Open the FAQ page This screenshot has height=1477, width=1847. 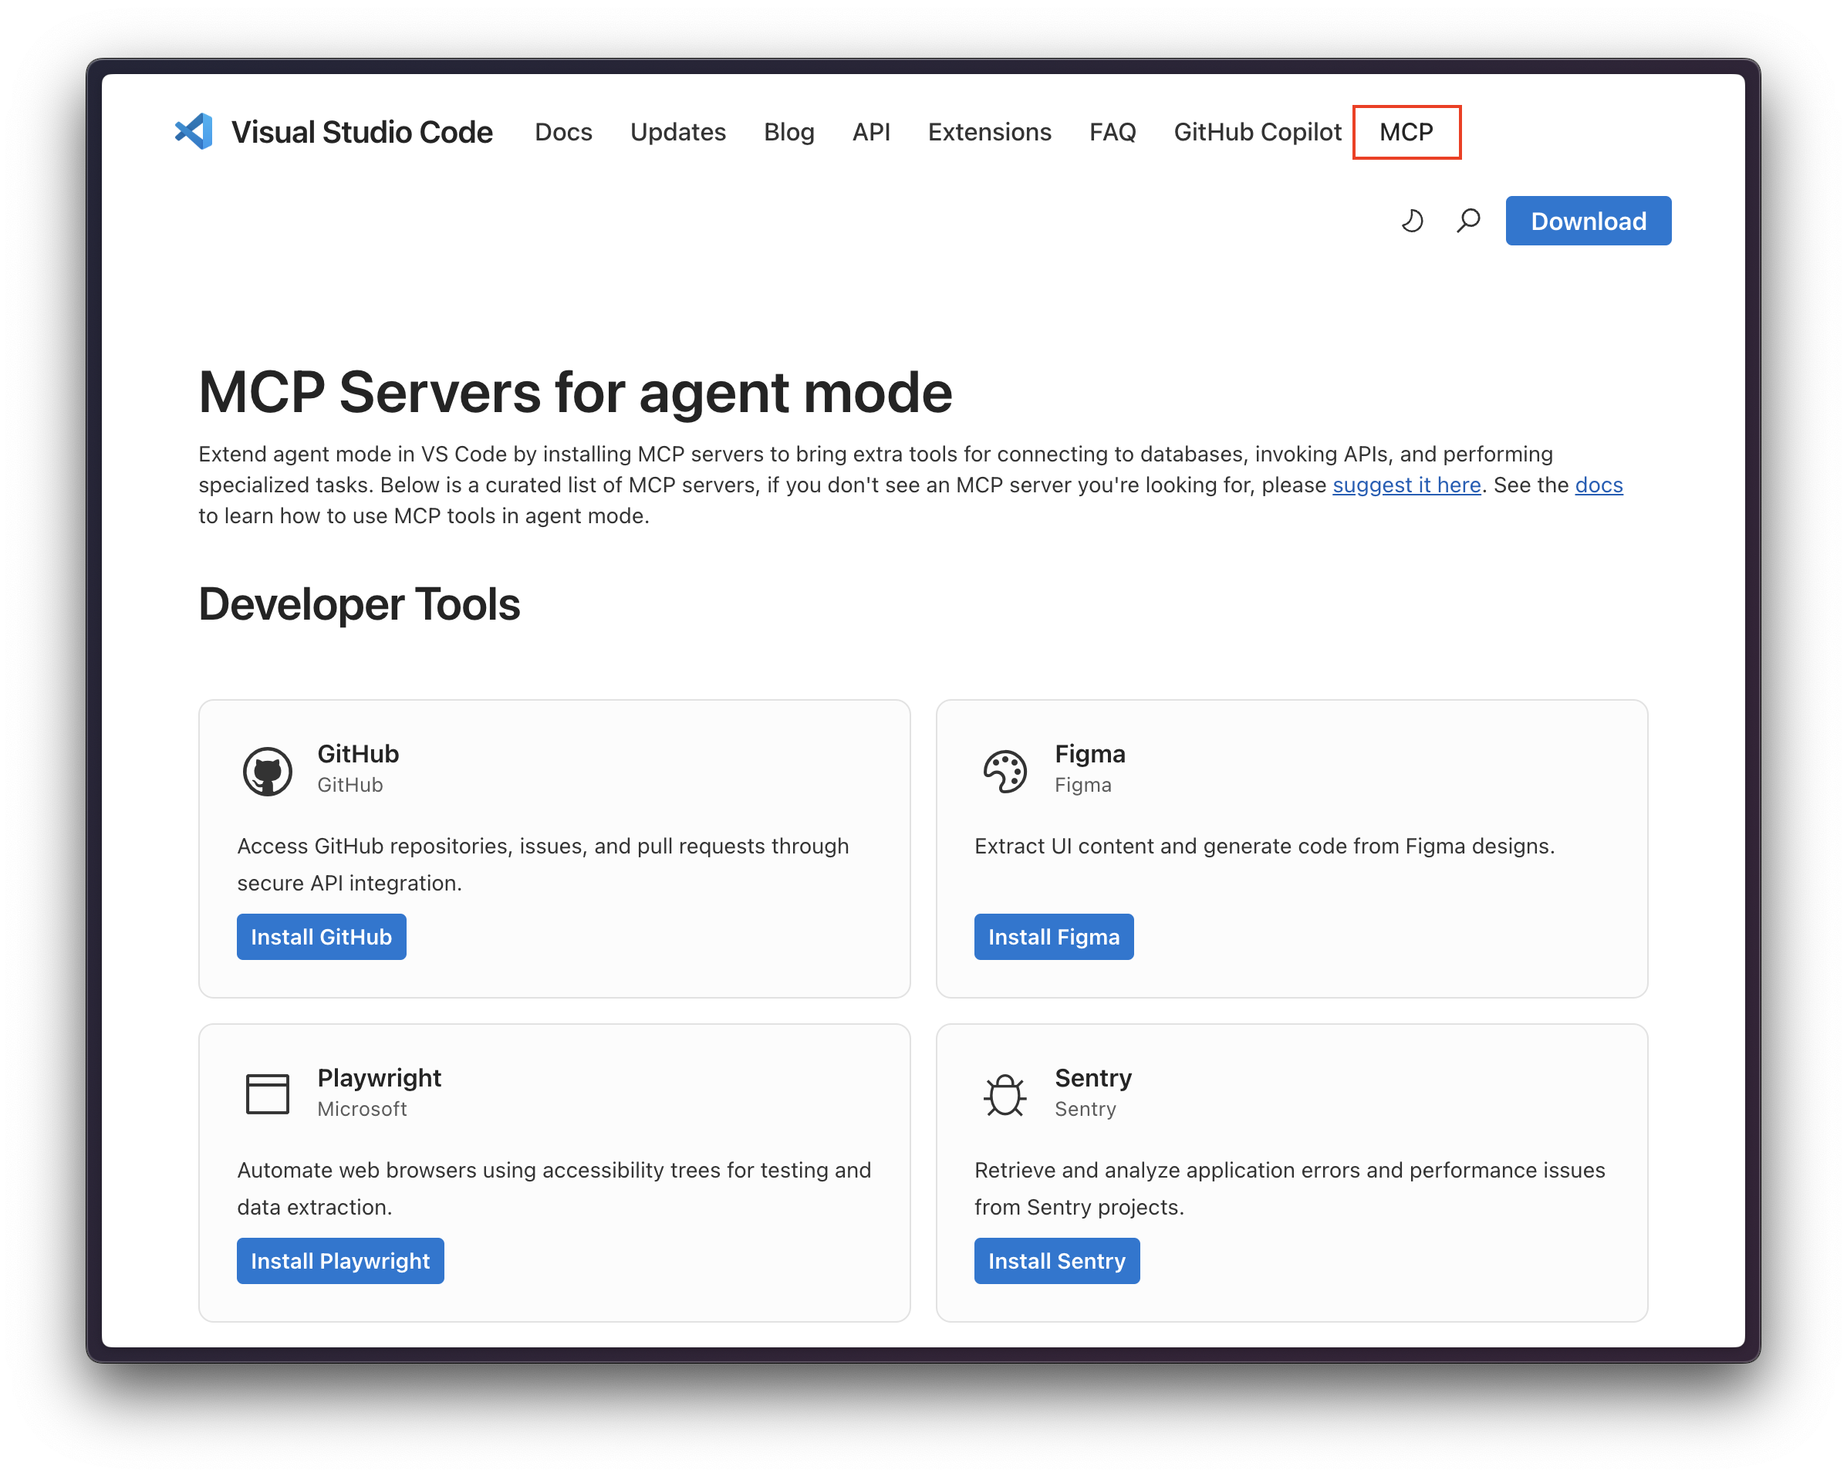pyautogui.click(x=1112, y=132)
